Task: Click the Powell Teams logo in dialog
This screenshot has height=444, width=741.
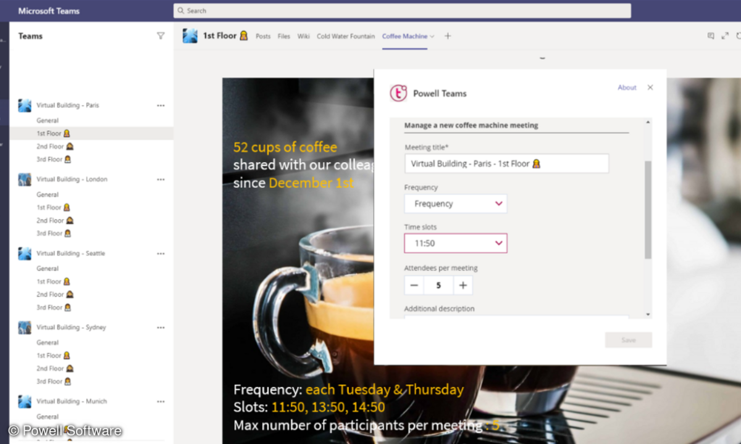Action: pyautogui.click(x=398, y=93)
